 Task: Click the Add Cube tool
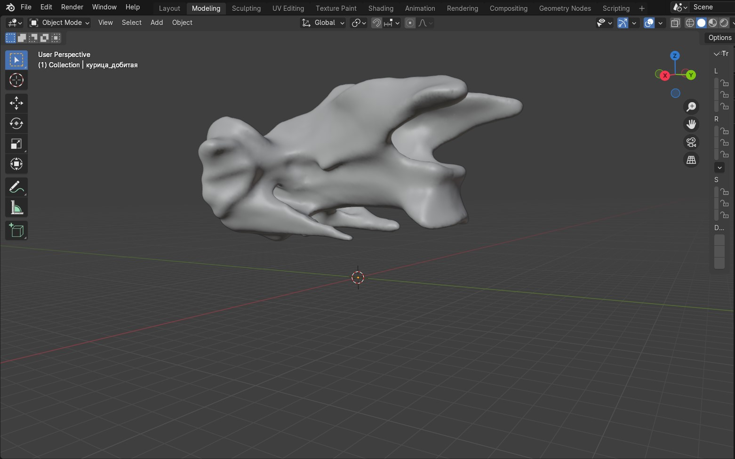[x=16, y=231]
